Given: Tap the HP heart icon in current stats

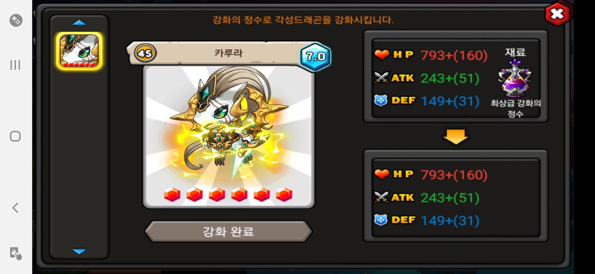Looking at the screenshot, I should pos(381,55).
